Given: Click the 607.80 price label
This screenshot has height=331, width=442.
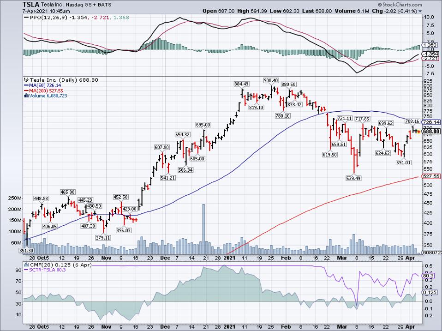Looking at the screenshot, I should point(162,147).
